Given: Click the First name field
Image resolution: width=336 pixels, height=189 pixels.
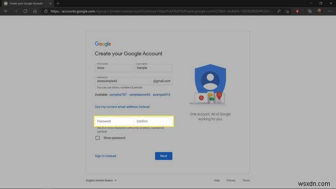Looking at the screenshot, I should coord(114,68).
